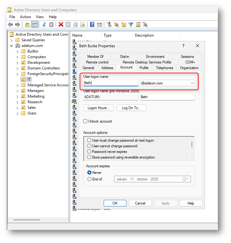The width and height of the screenshot is (231, 243).
Task: Enable Store password using reversible encryption
Action: pyautogui.click(x=89, y=157)
